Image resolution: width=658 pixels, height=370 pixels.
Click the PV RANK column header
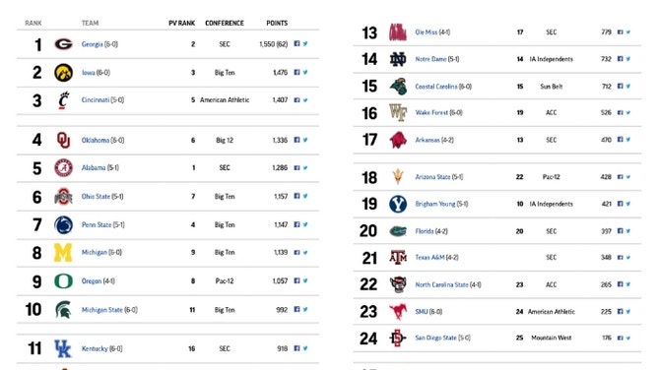coord(181,23)
